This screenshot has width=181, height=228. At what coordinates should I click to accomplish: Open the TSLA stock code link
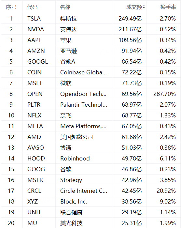[x=34, y=19]
